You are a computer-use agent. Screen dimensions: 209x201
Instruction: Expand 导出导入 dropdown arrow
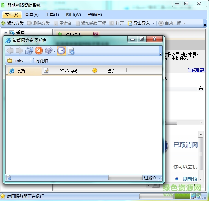(x=153, y=24)
